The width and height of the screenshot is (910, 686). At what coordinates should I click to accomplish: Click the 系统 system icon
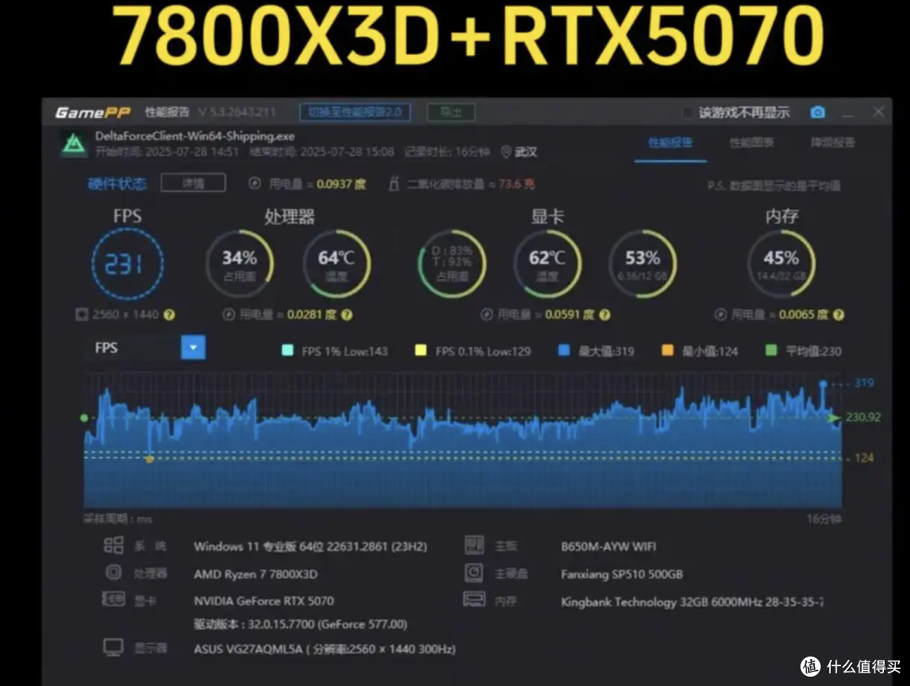(113, 545)
